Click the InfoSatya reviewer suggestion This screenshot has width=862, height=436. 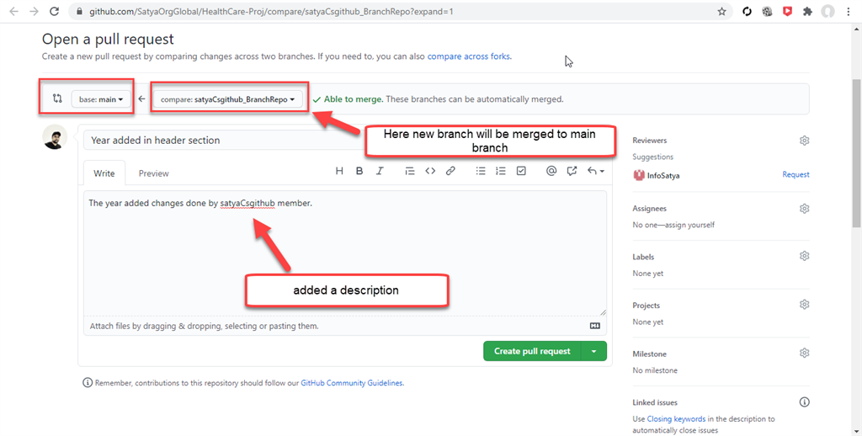click(657, 175)
